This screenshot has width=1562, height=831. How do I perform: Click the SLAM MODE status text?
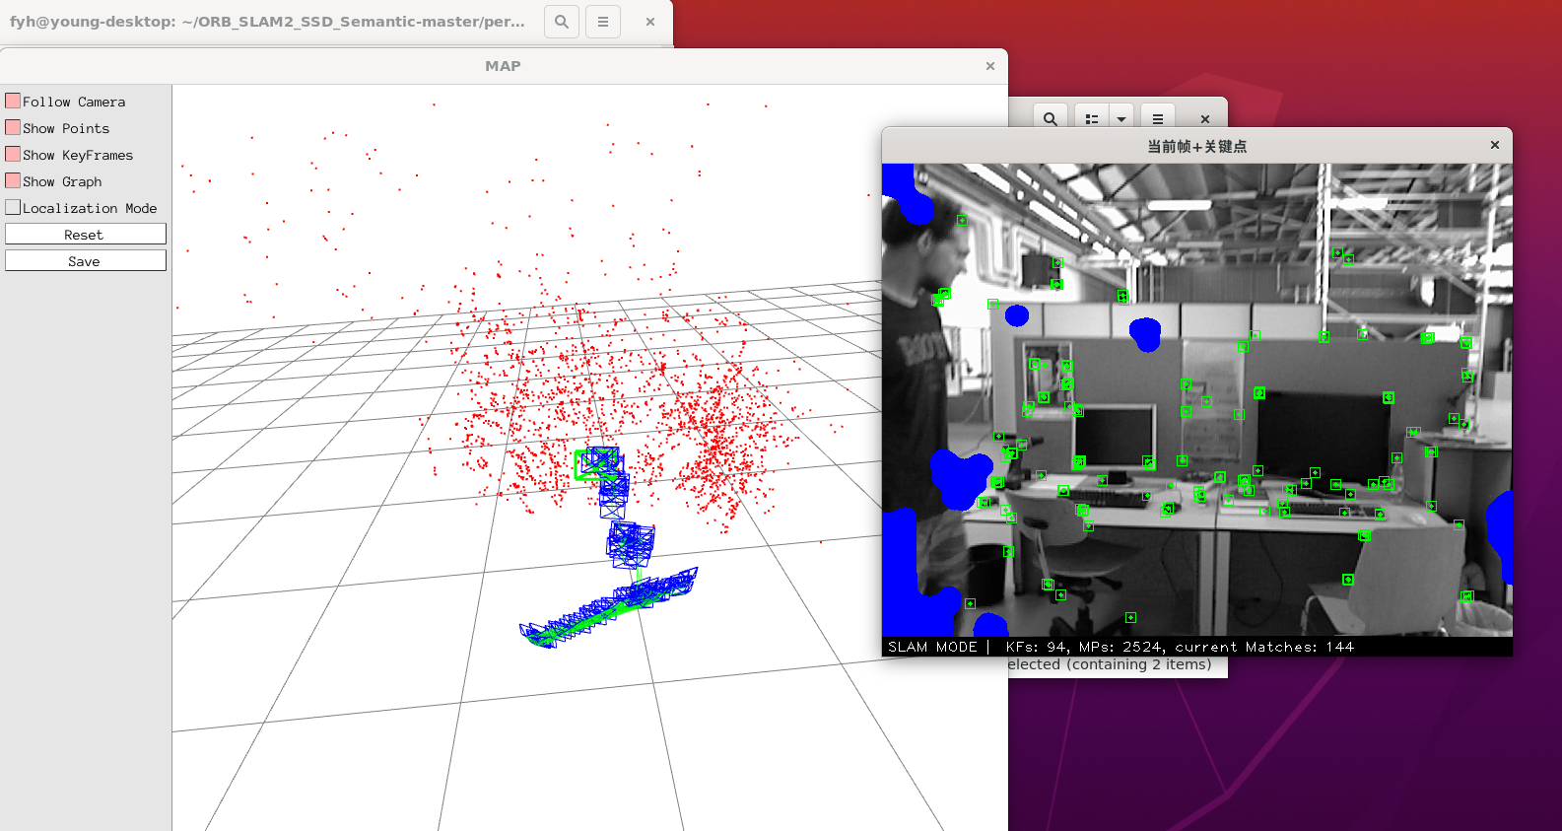[x=932, y=647]
